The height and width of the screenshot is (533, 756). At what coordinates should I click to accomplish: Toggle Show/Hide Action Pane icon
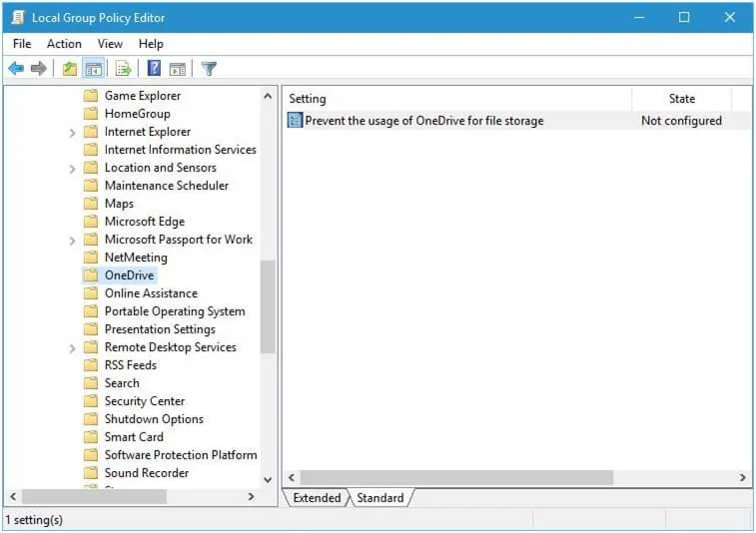tap(178, 69)
